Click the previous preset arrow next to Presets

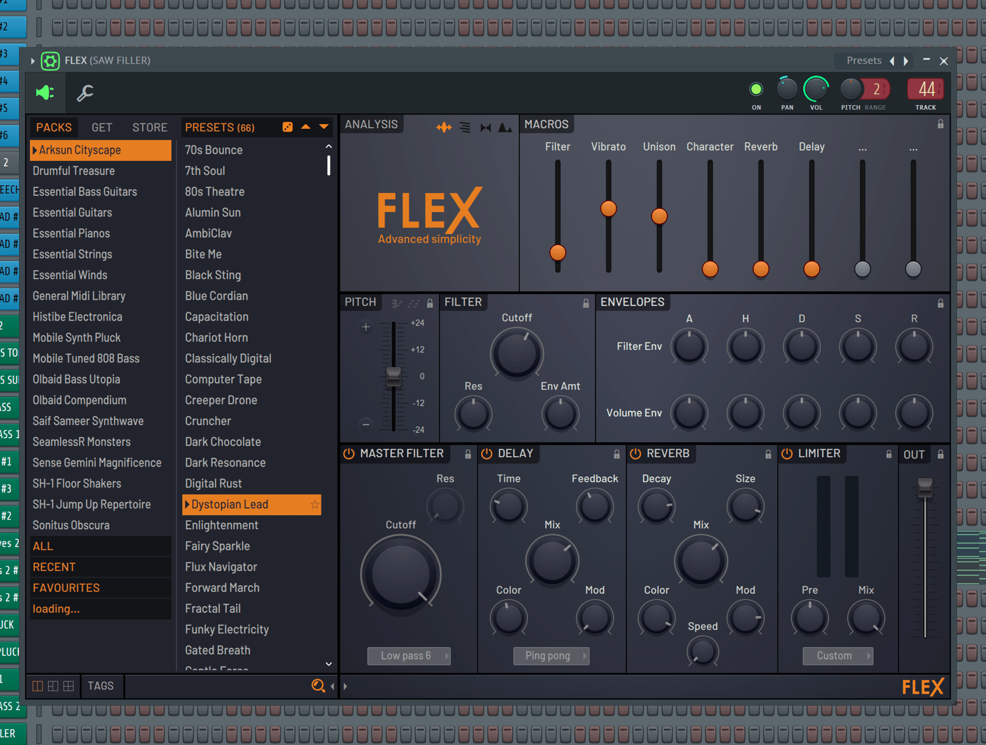[892, 61]
